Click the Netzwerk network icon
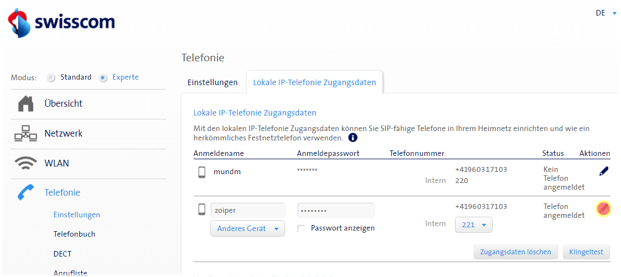The image size is (621, 277). pyautogui.click(x=25, y=134)
